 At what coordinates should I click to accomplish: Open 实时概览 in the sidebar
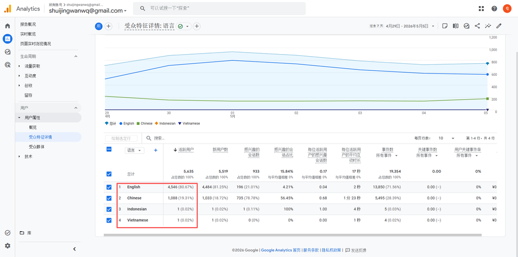click(28, 34)
